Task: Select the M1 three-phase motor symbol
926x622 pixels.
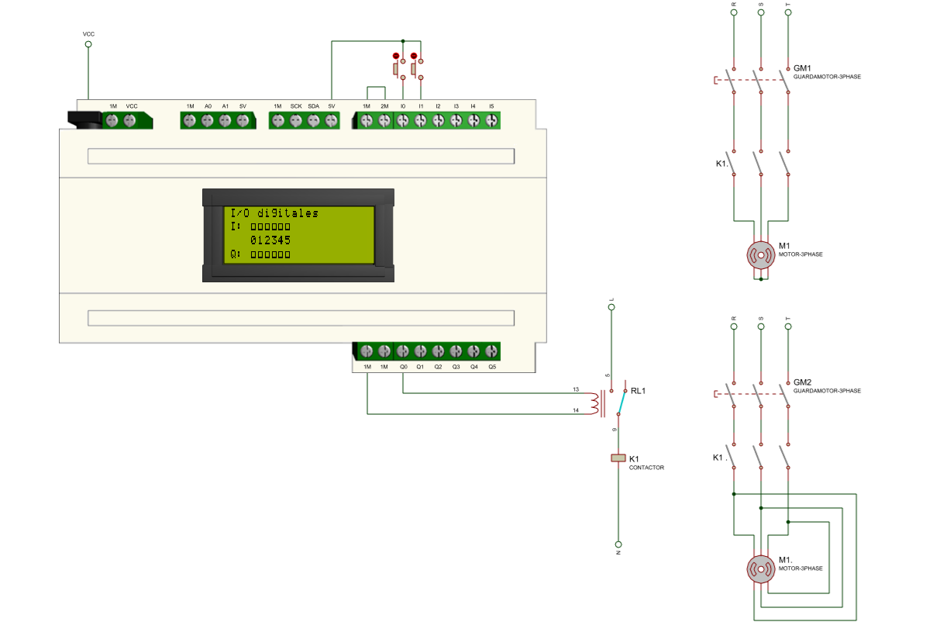Action: pos(761,255)
